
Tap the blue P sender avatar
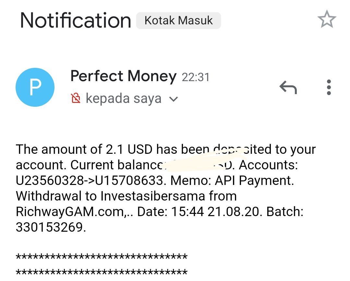click(x=35, y=87)
